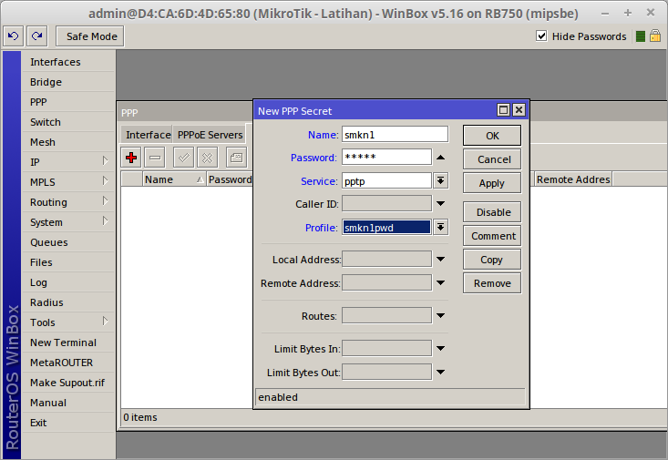
Task: Open Radius from sidebar menu
Action: coord(68,302)
